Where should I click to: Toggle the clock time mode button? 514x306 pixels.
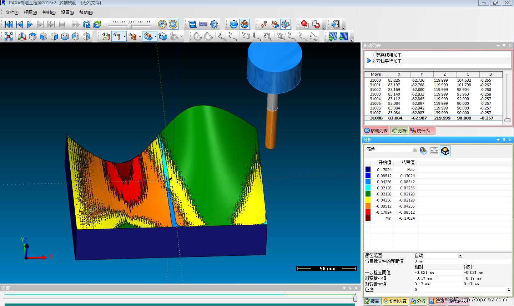click(x=162, y=24)
